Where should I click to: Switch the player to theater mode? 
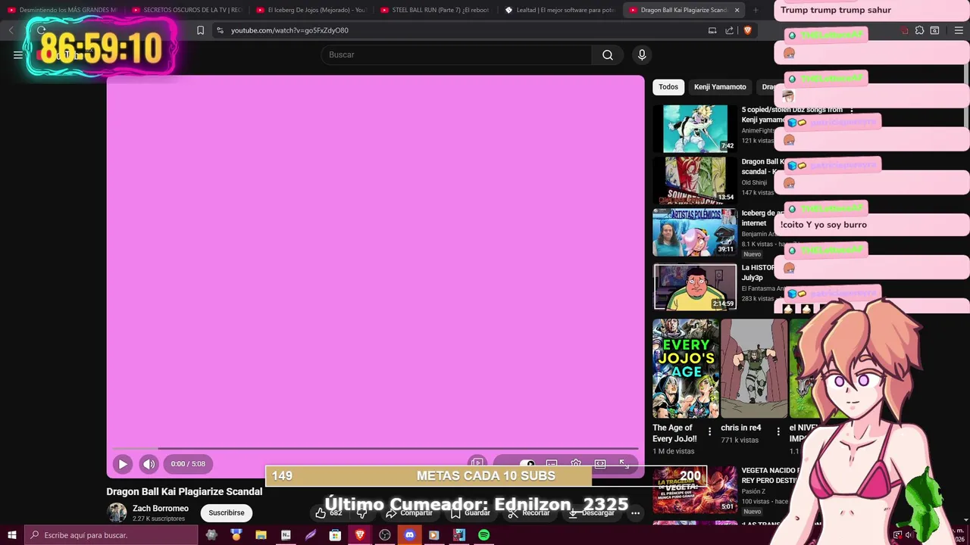(x=600, y=464)
